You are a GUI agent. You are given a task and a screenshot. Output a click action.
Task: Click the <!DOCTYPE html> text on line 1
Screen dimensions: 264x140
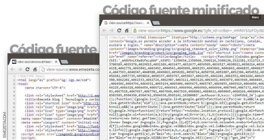tap(31, 76)
